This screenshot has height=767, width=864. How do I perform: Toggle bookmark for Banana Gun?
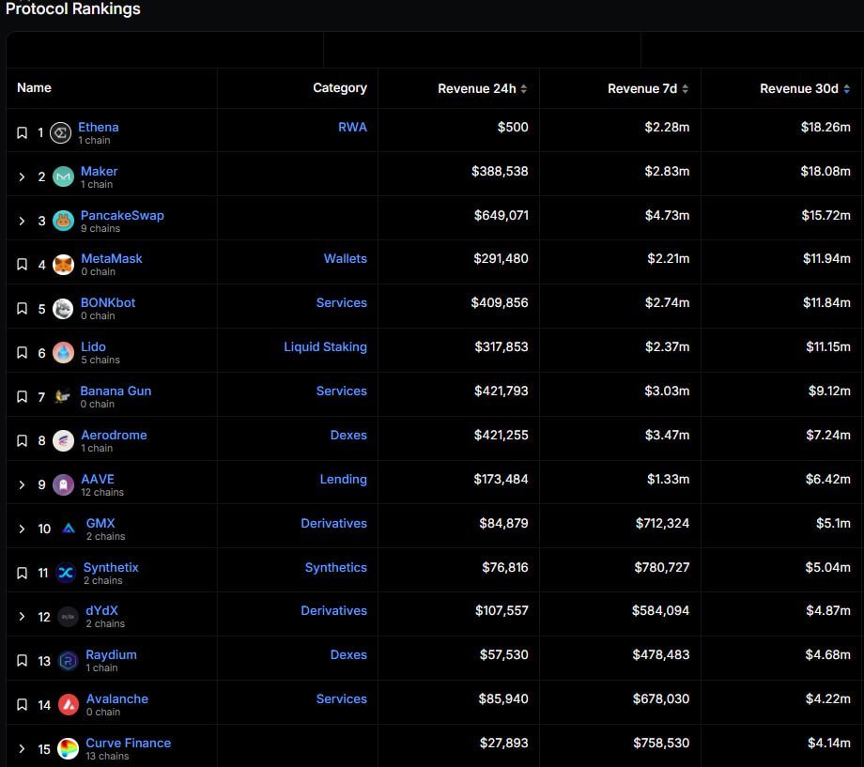(x=22, y=397)
